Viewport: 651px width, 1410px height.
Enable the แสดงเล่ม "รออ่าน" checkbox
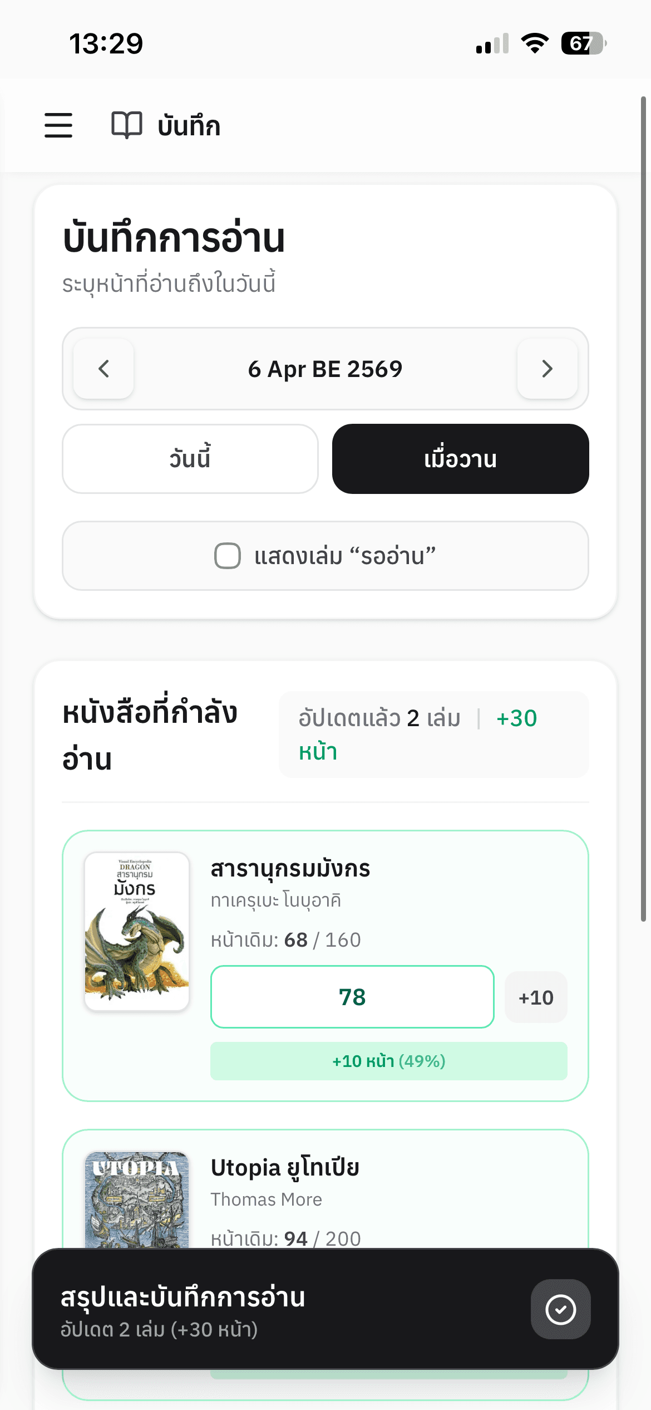coord(228,556)
